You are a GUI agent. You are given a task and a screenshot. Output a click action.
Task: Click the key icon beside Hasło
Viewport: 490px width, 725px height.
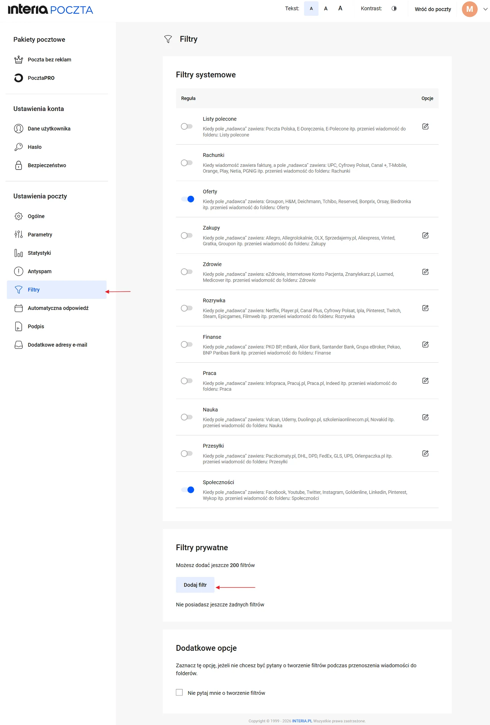point(18,147)
